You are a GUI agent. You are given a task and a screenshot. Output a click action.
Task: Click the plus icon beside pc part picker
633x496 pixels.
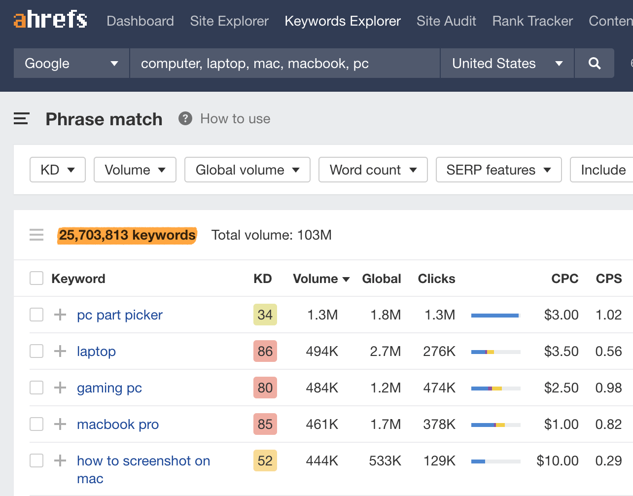[x=59, y=315]
